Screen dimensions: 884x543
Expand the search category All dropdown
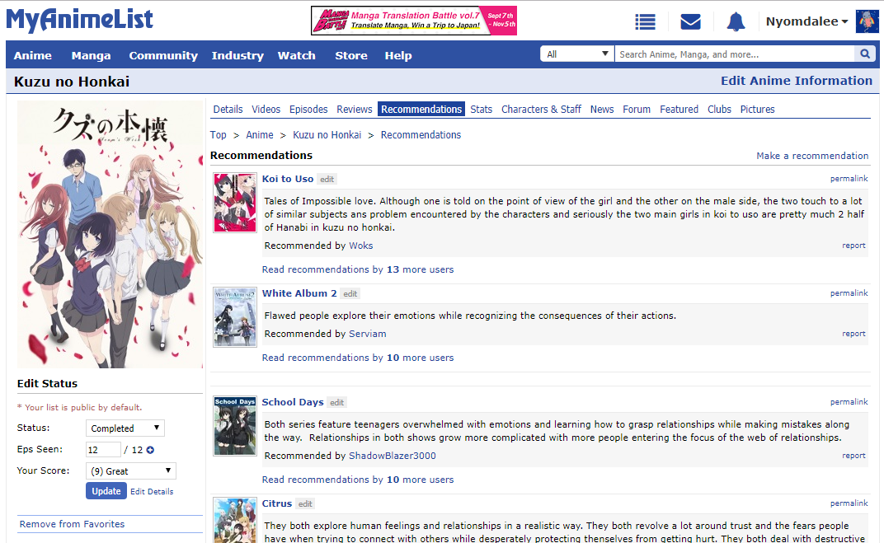pyautogui.click(x=576, y=54)
